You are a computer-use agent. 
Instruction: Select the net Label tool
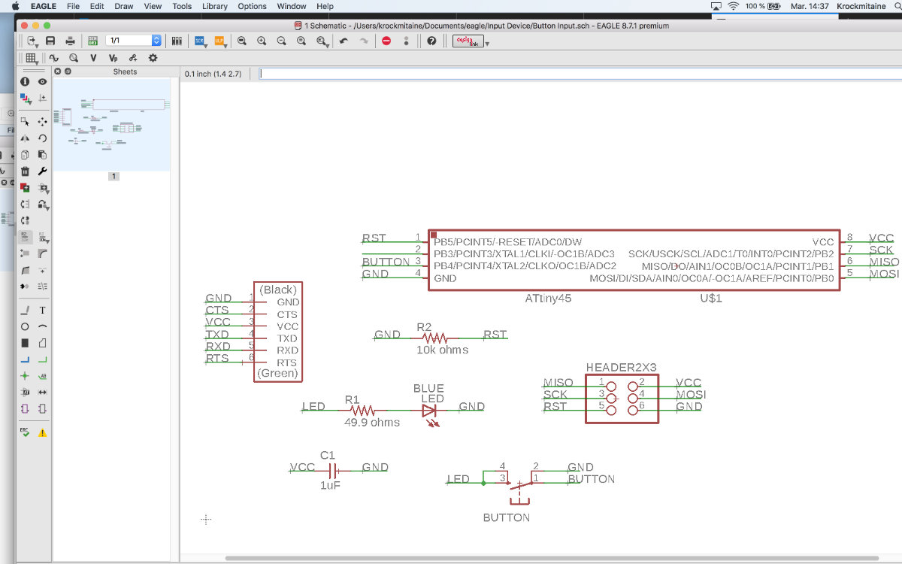pos(43,376)
